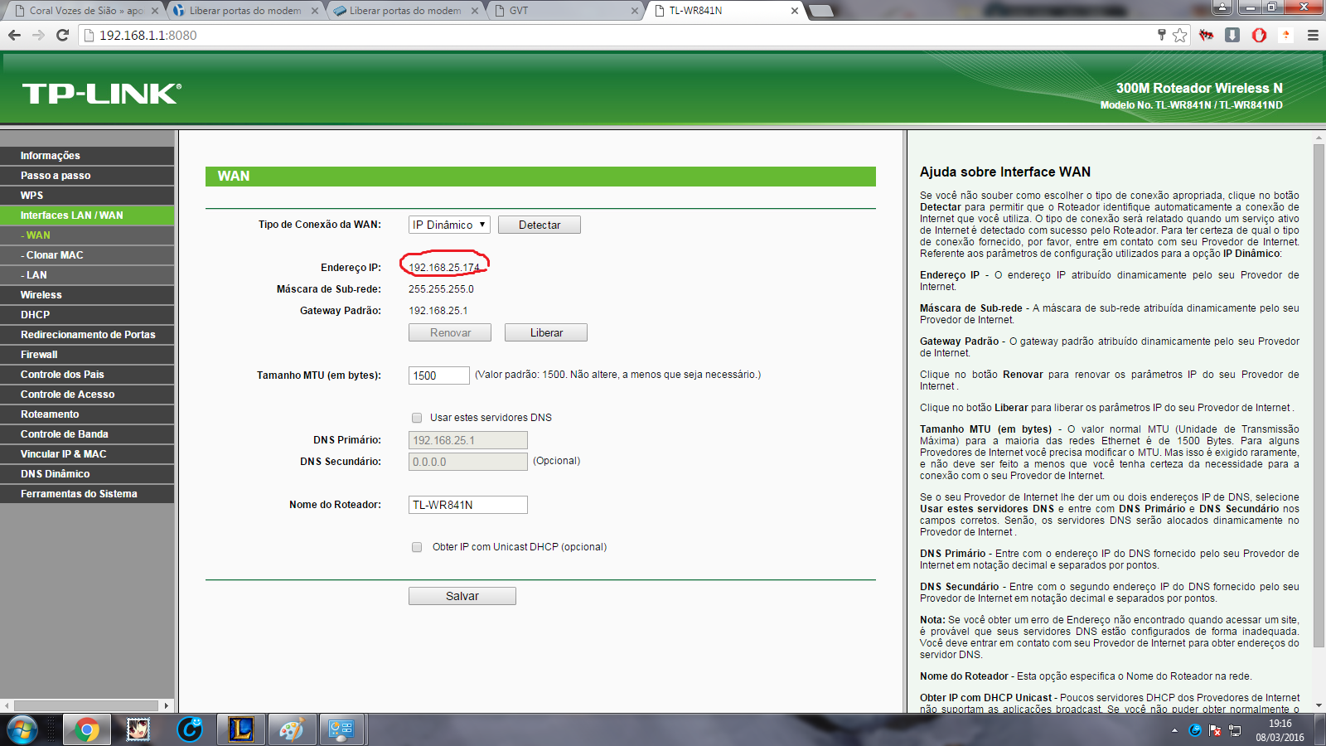Click the Detectar button
This screenshot has width=1326, height=746.
click(540, 225)
